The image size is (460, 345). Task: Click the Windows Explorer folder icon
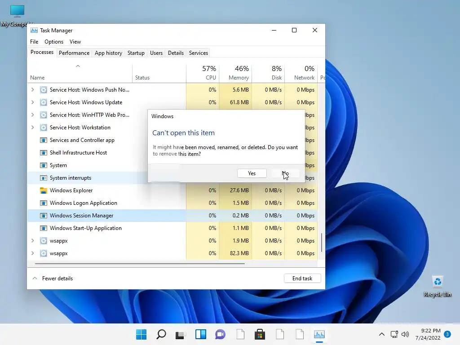tap(44, 190)
